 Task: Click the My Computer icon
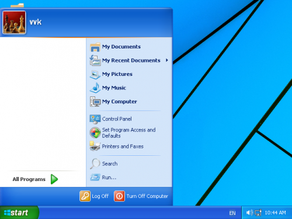[95, 102]
